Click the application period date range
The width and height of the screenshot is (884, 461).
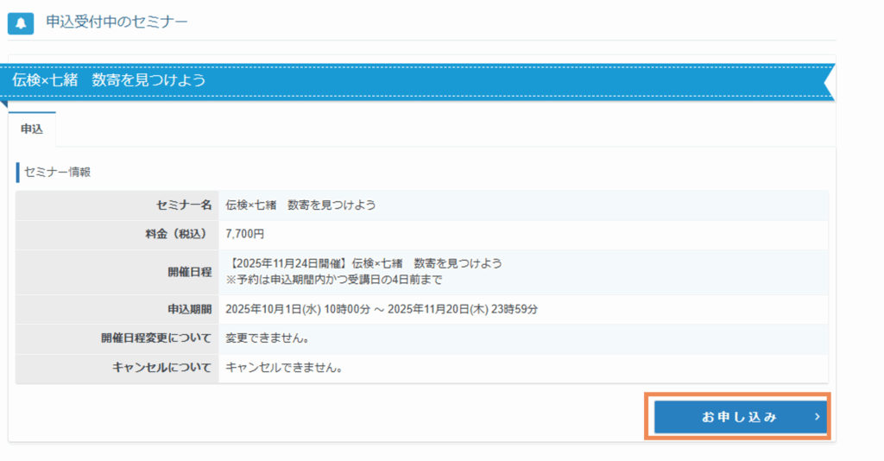tap(382, 309)
